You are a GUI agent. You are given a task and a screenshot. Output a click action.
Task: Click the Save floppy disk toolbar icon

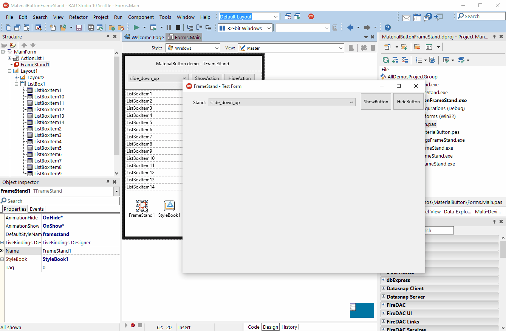79,28
